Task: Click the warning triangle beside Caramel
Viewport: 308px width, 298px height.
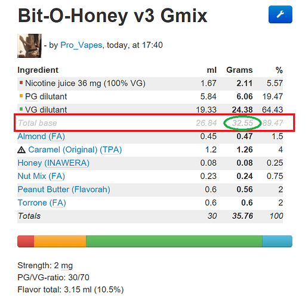Action: [x=21, y=150]
